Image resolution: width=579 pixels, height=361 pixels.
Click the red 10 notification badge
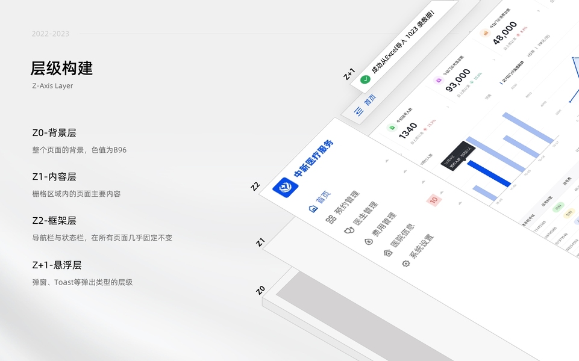click(x=434, y=200)
